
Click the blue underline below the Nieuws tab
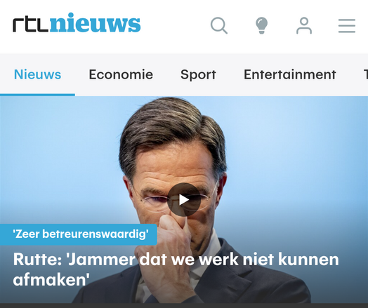(x=37, y=95)
